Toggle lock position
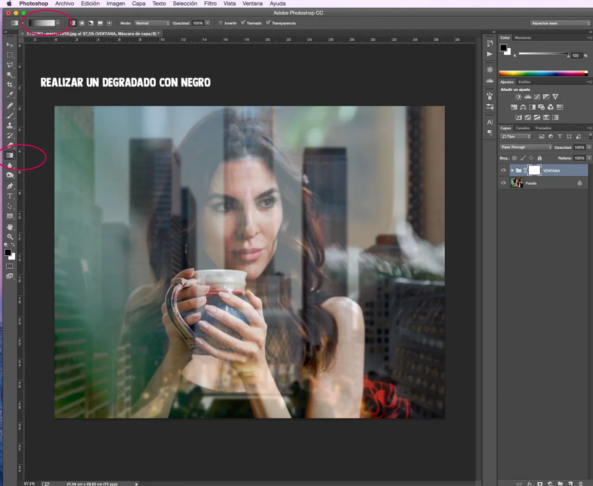Viewport: 593px width, 486px height. click(531, 158)
